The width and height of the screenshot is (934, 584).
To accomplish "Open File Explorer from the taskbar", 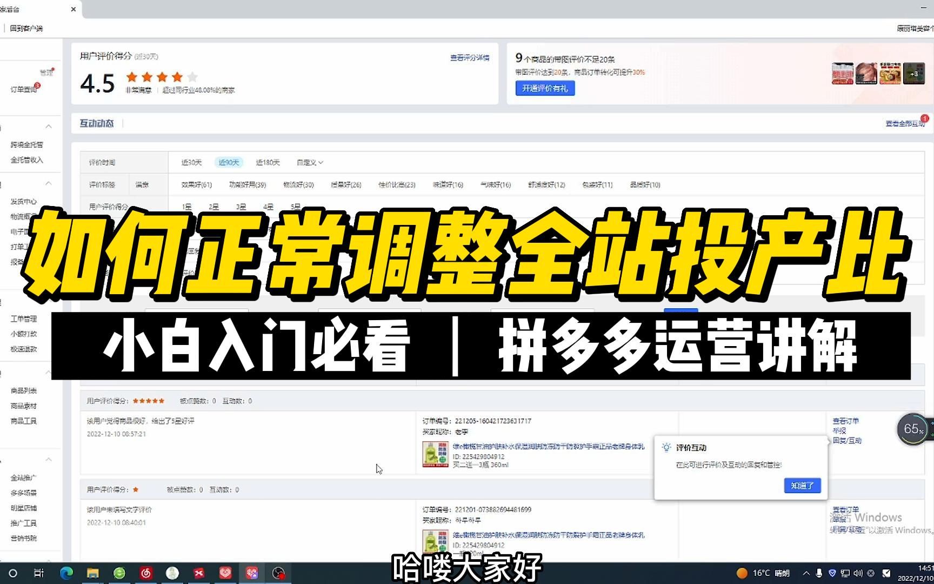I will point(93,573).
